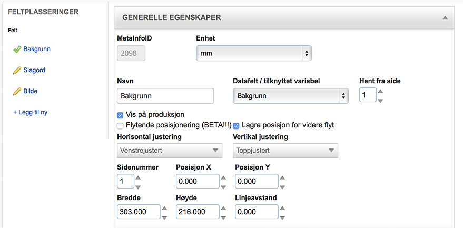Click the Bredde value field
Viewport: 463px width, 228px height.
[139, 212]
